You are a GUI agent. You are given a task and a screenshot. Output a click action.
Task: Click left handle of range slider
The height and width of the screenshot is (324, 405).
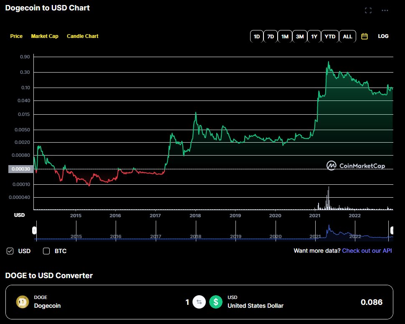(34, 230)
